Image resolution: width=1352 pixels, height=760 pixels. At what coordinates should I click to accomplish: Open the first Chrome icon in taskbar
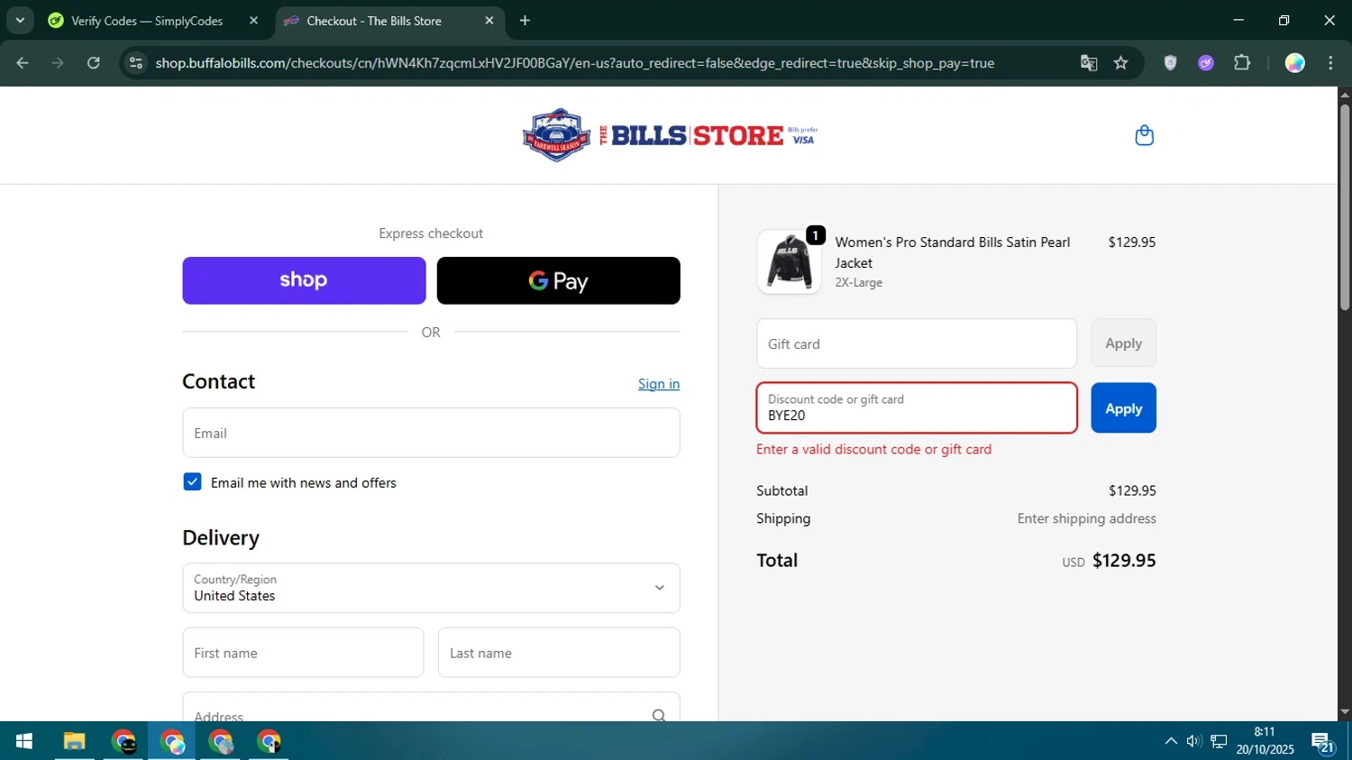pos(123,741)
